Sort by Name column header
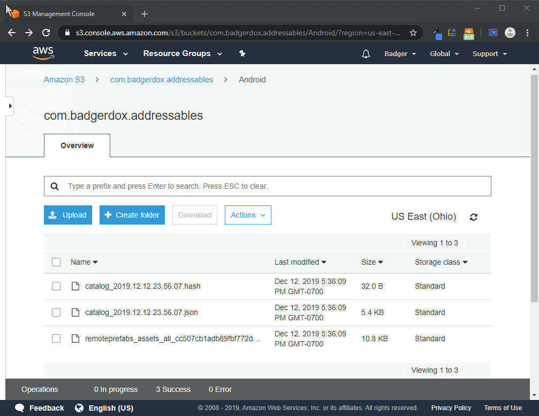This screenshot has height=416, width=539. (84, 262)
